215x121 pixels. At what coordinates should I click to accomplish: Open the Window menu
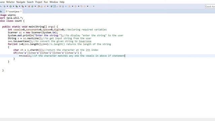54,2
